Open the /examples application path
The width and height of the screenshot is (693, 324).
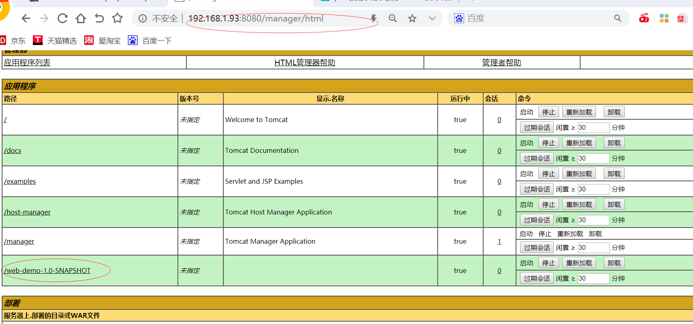point(20,181)
